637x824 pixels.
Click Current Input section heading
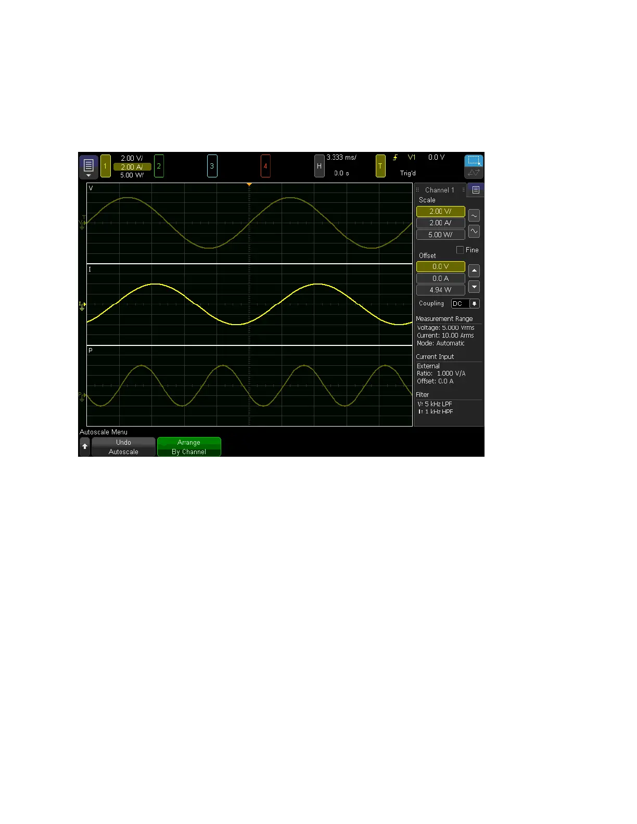pos(435,357)
